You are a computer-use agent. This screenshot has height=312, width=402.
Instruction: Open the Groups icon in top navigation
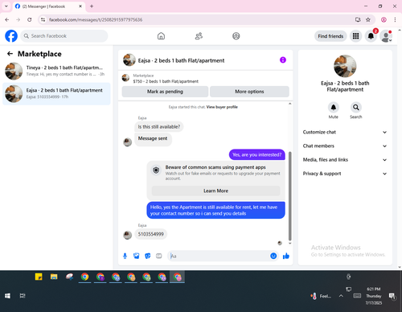click(x=236, y=36)
